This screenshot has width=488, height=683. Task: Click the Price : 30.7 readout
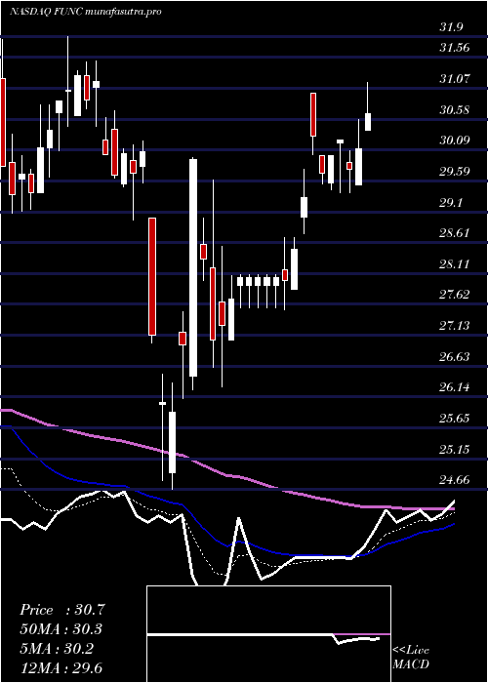[x=62, y=610]
